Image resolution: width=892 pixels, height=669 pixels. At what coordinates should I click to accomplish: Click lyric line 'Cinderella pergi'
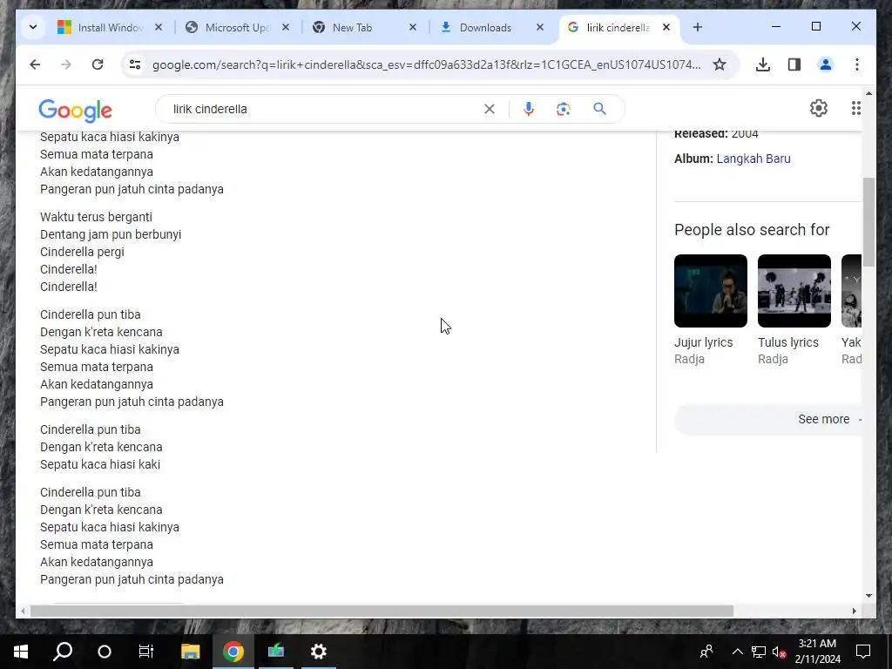[82, 252]
